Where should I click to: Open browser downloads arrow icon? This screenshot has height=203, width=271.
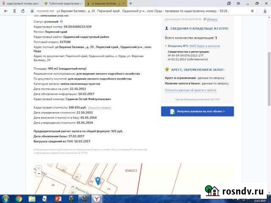click(265, 11)
